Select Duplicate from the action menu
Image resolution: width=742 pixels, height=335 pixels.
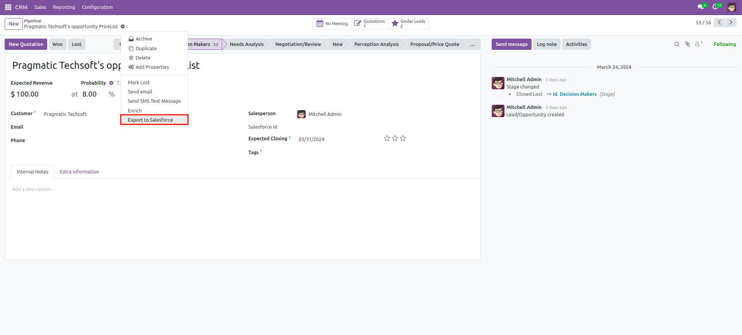(154, 49)
